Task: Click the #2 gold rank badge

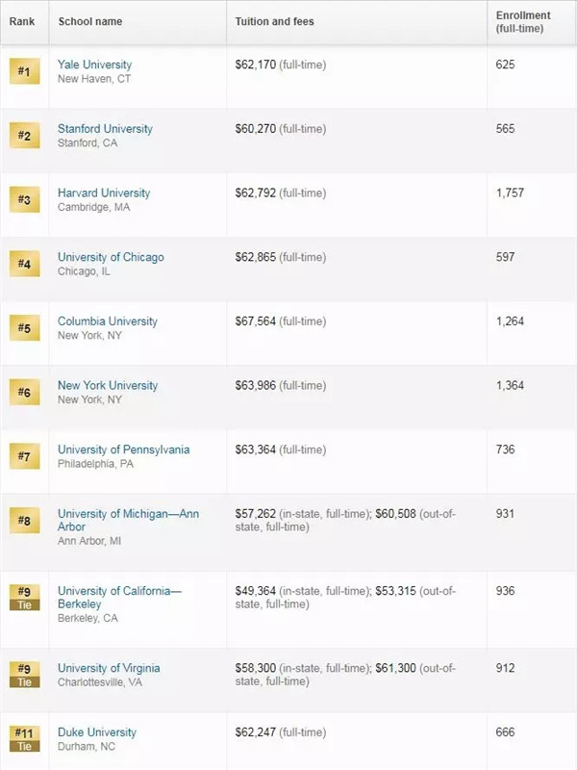Action: point(24,137)
